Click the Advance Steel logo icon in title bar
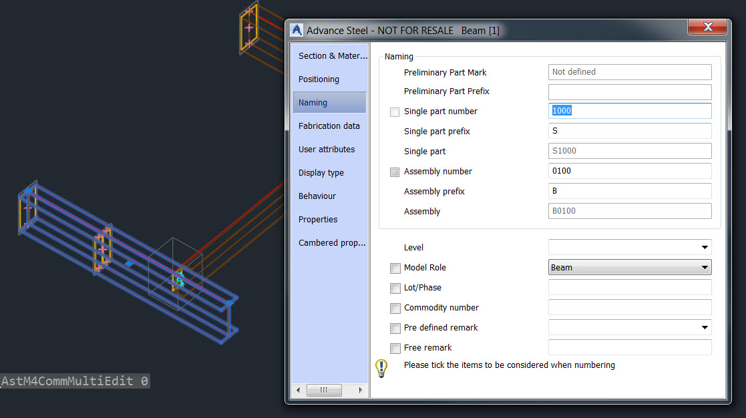Image resolution: width=746 pixels, height=418 pixels. [x=297, y=30]
